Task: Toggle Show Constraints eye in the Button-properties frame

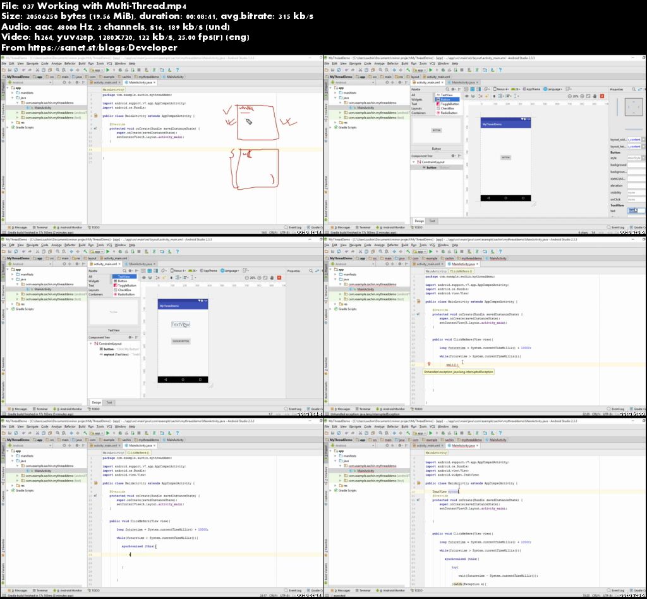Action: pyautogui.click(x=467, y=96)
